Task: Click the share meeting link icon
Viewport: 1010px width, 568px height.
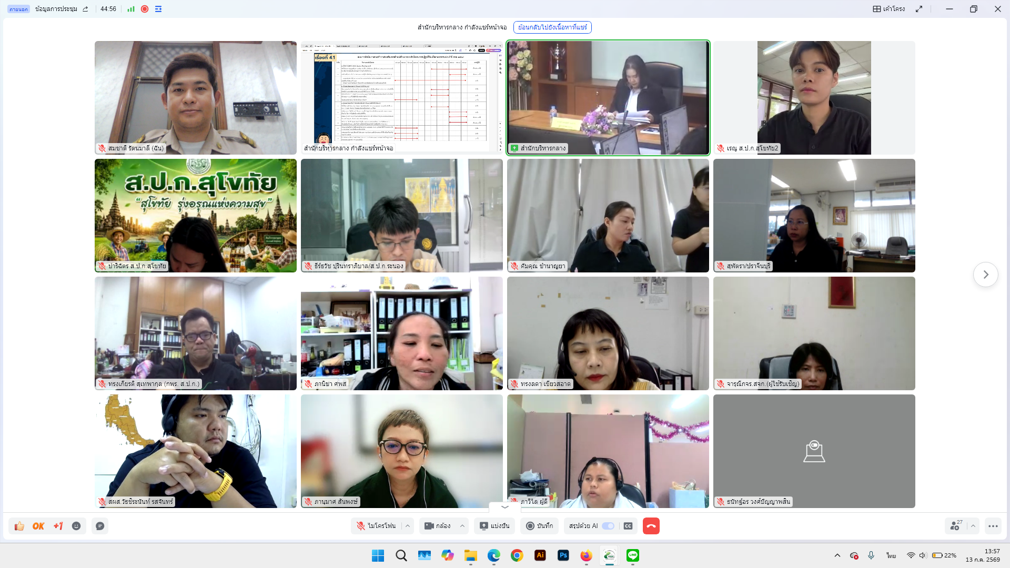Action: (x=85, y=9)
